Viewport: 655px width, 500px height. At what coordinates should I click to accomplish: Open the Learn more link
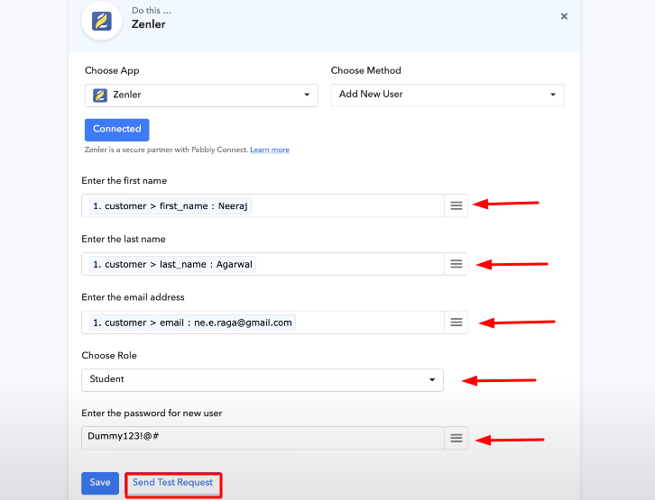[270, 150]
